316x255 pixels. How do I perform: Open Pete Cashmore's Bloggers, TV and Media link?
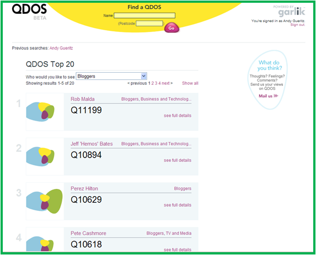click(x=169, y=233)
